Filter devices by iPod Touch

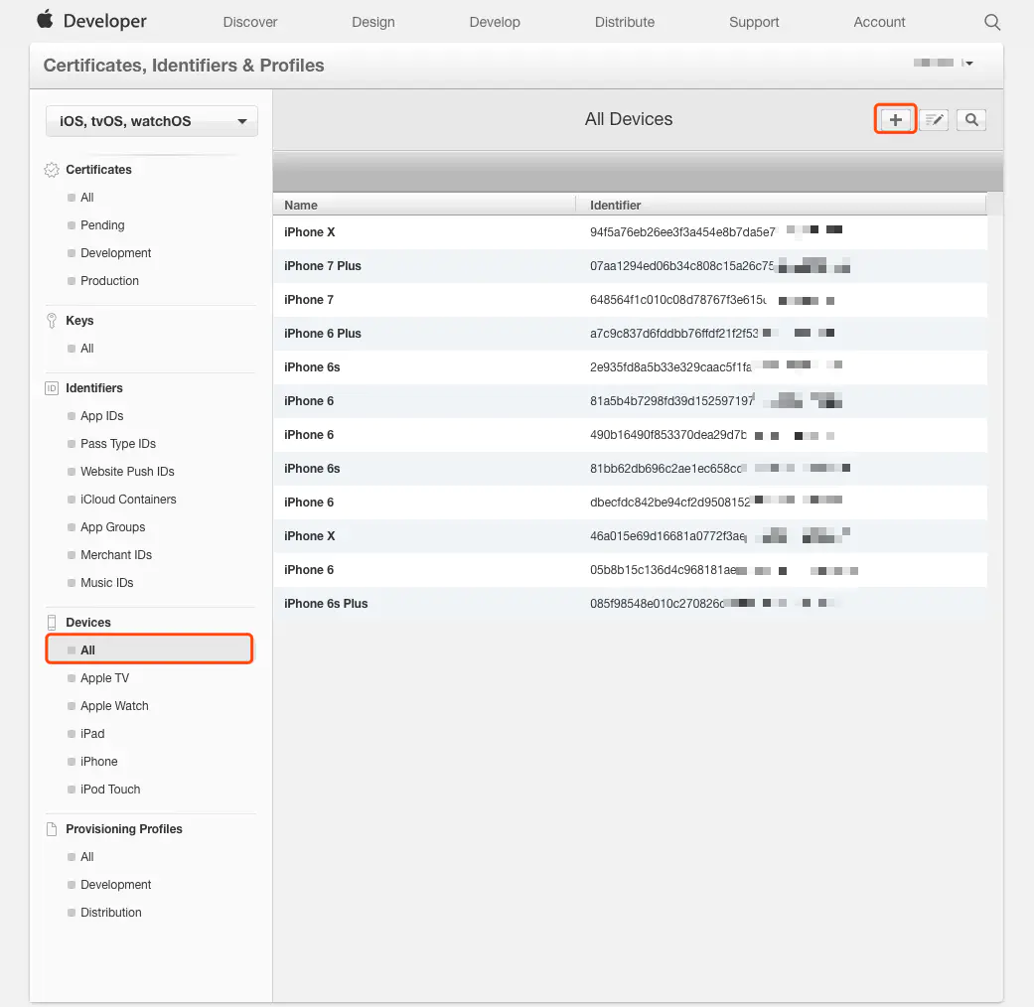point(110,789)
